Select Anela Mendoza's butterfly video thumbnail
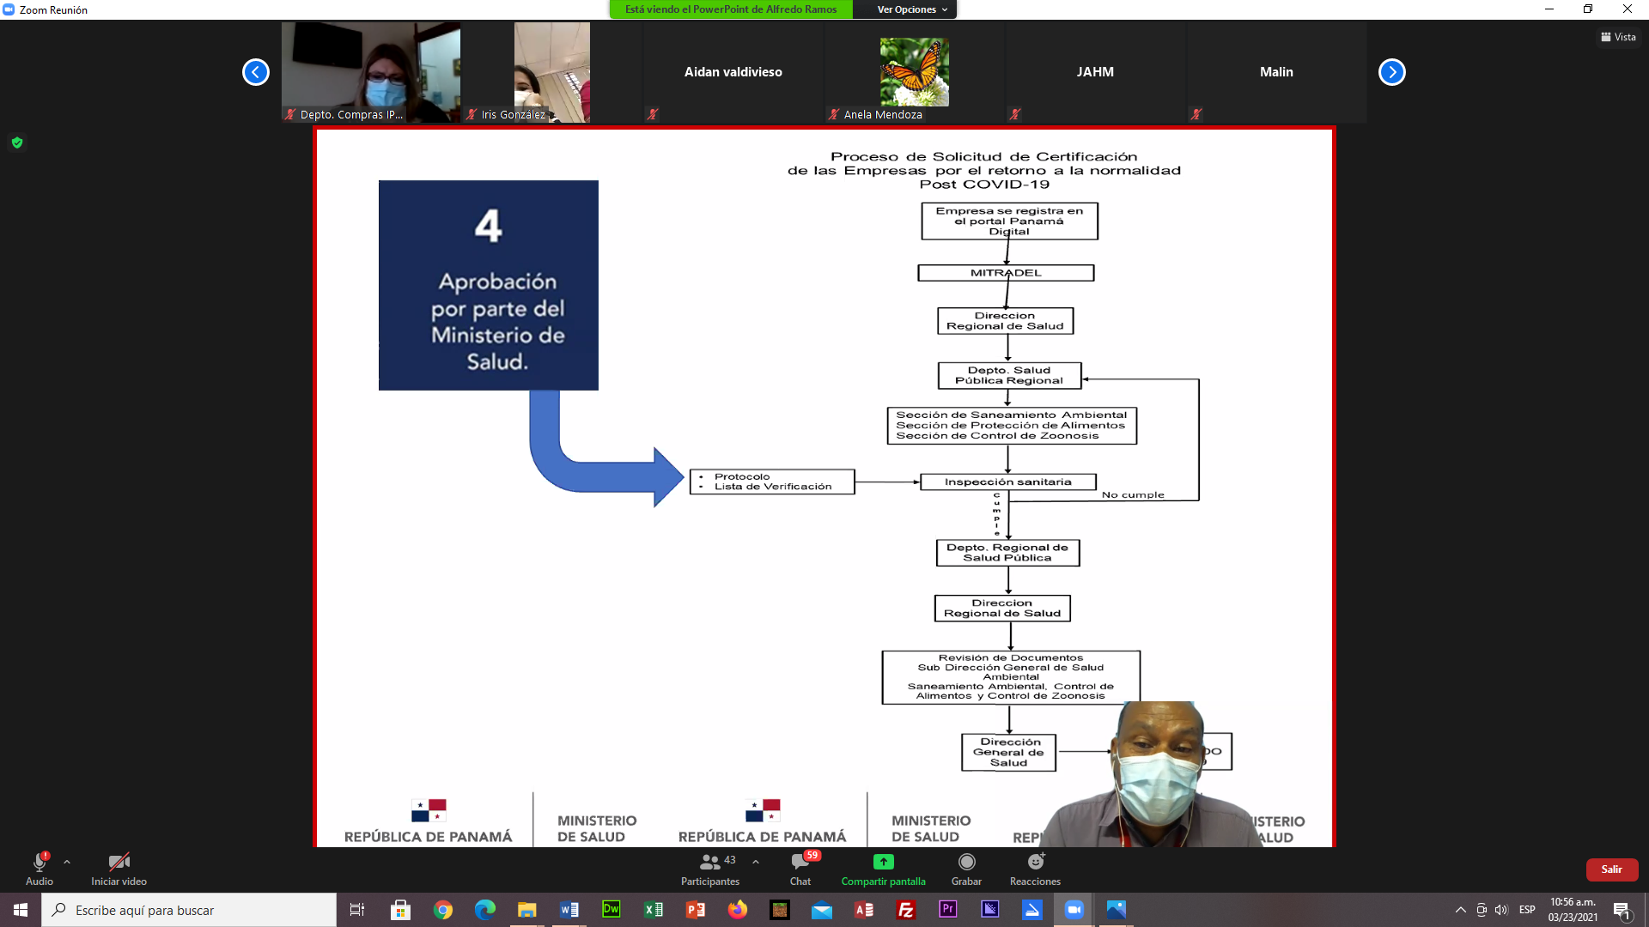 coord(914,72)
